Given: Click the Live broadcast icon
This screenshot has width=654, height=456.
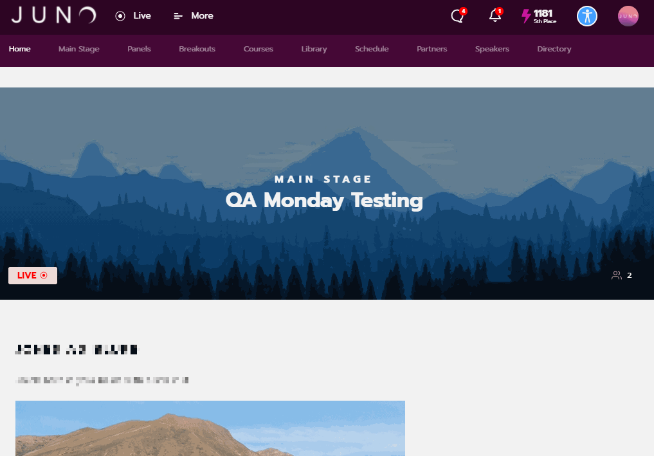Looking at the screenshot, I should point(120,16).
